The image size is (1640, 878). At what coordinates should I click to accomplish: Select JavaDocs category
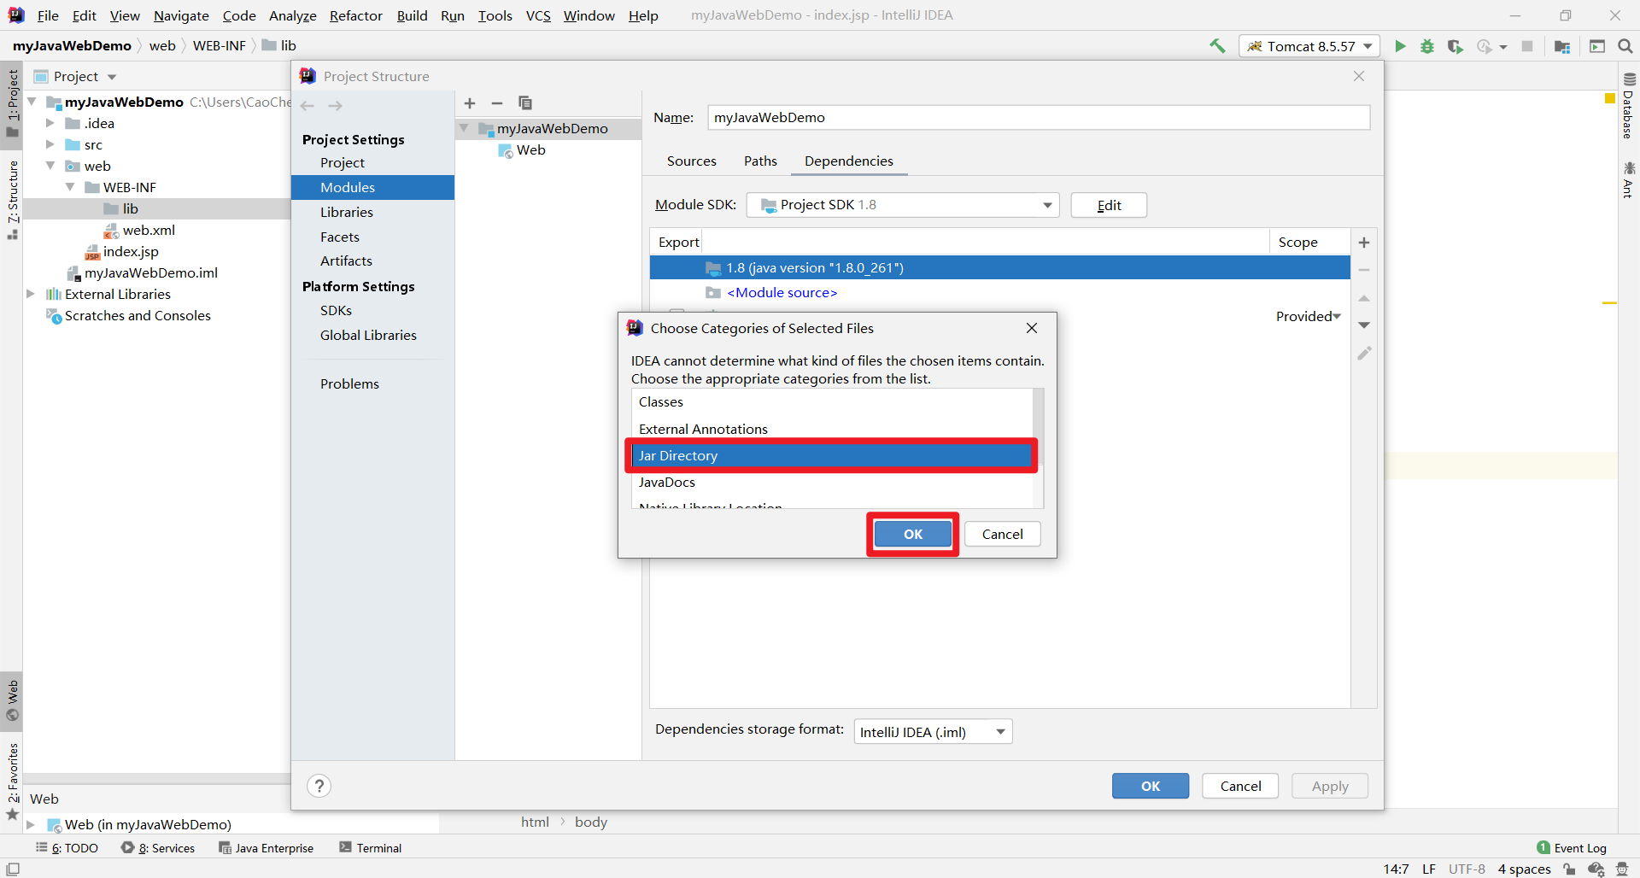click(x=831, y=482)
